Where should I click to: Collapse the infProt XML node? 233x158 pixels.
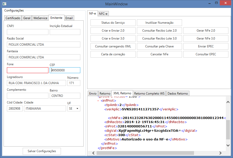(x=98, y=101)
